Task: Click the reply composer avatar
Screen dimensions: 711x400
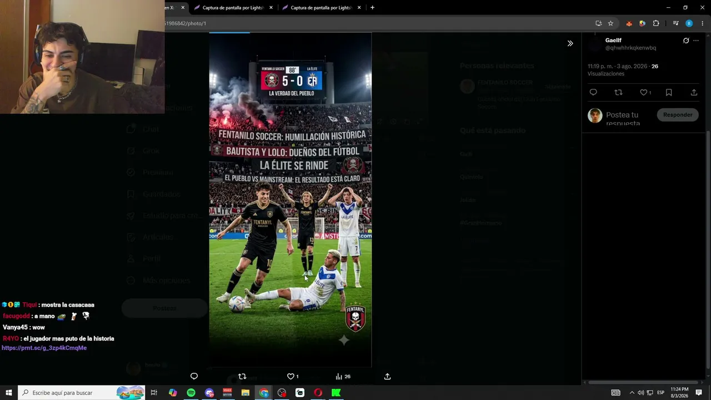Action: point(595,116)
